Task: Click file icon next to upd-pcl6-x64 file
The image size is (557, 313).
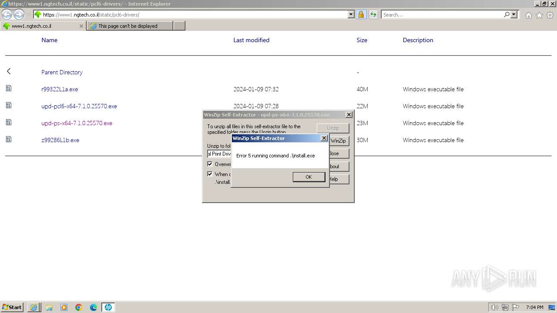Action: pyautogui.click(x=9, y=105)
